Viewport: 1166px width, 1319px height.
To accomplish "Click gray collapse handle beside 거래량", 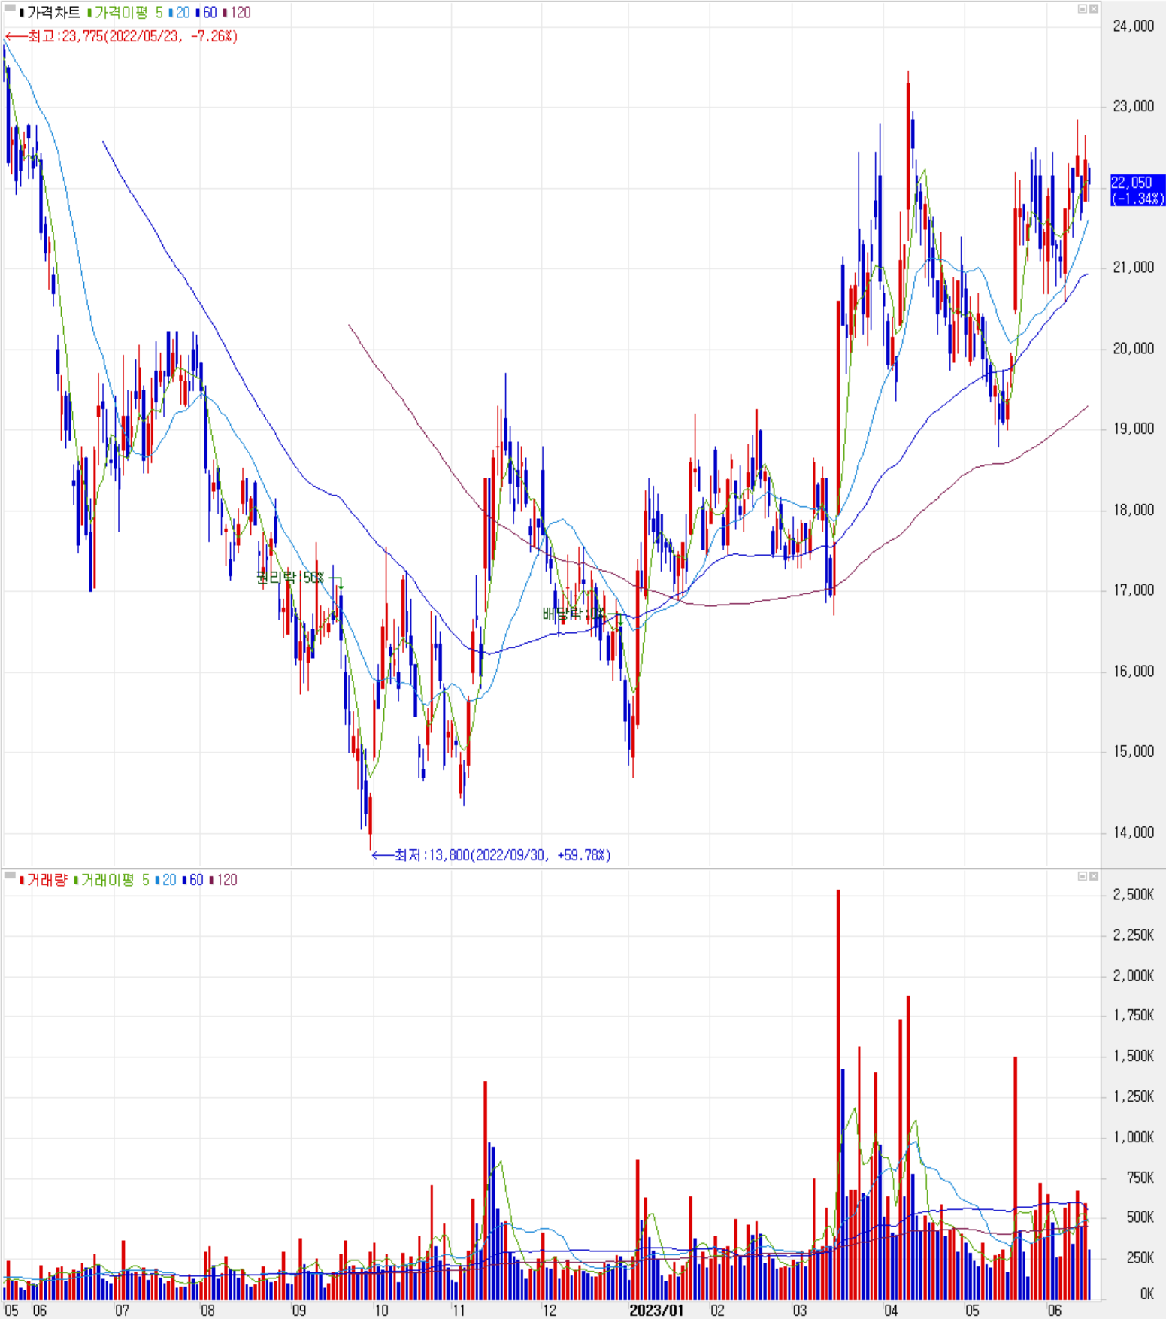I will [10, 876].
